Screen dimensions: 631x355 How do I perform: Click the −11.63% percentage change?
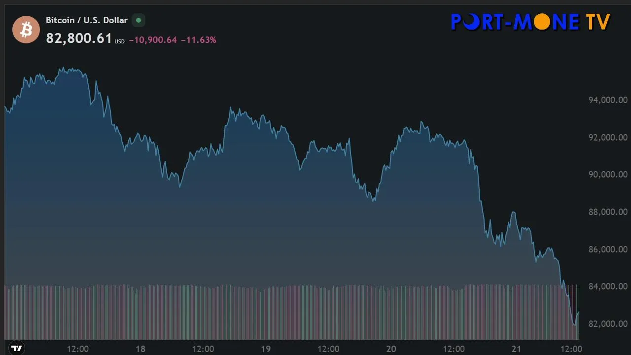pos(199,40)
